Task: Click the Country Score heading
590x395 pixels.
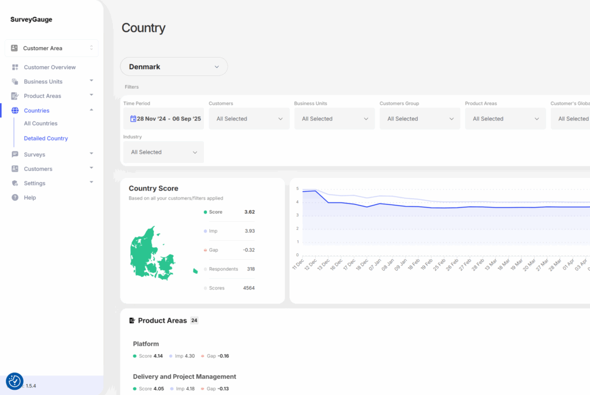Action: (x=153, y=188)
